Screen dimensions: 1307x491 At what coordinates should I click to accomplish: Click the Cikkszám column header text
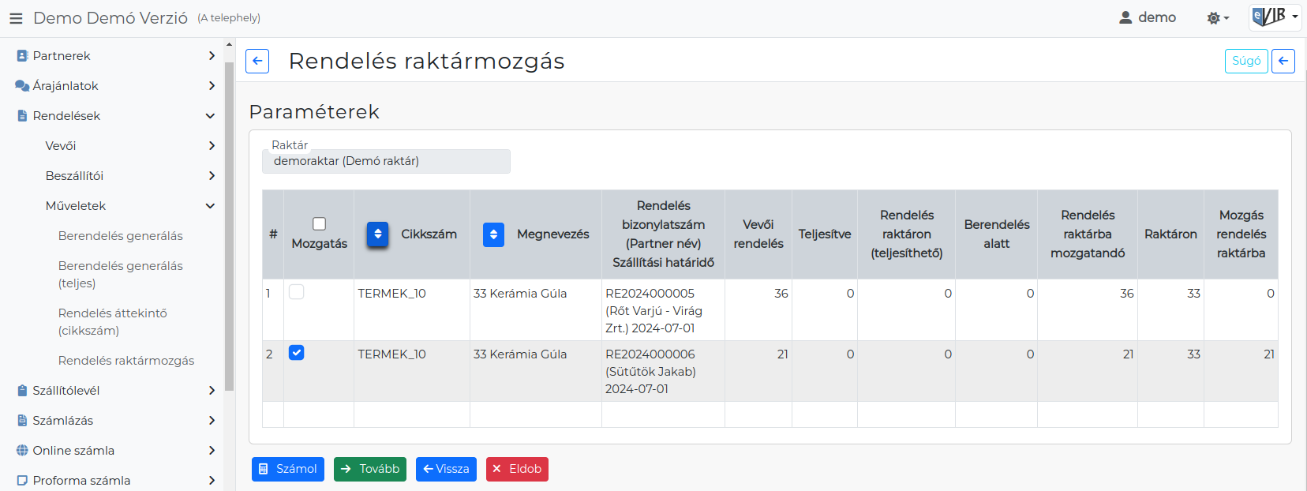(429, 234)
